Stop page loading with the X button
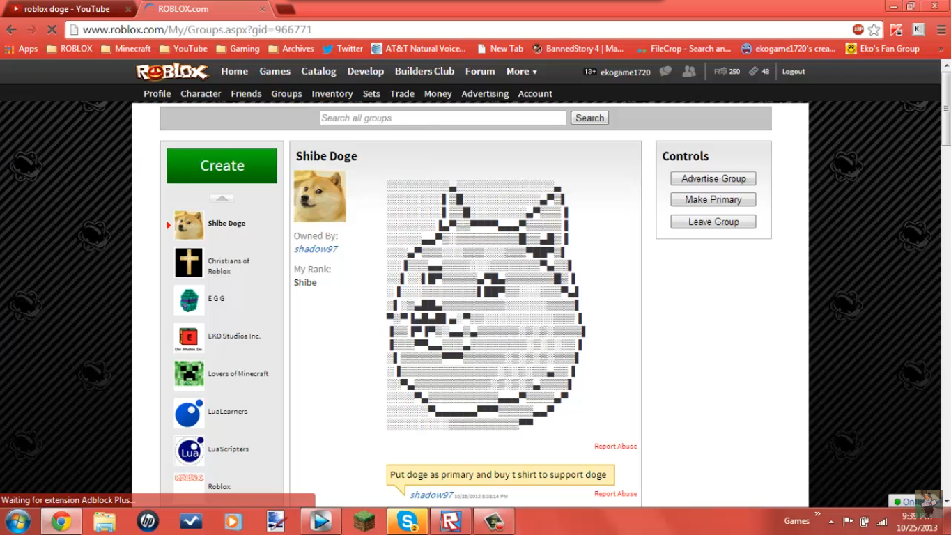The height and width of the screenshot is (535, 951). click(x=51, y=30)
